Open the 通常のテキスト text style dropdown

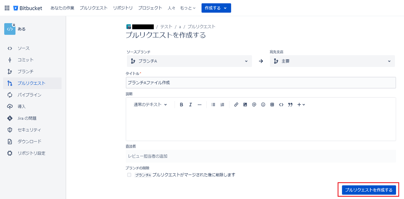pos(150,104)
